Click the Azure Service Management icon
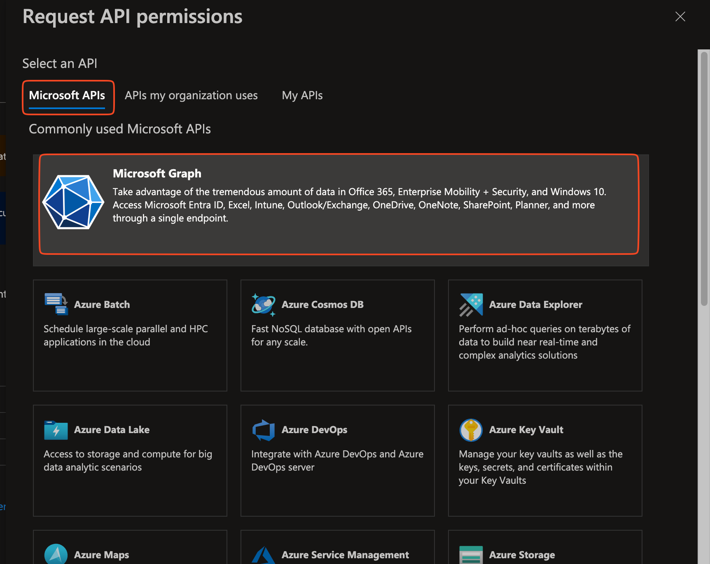The width and height of the screenshot is (710, 564). click(264, 555)
